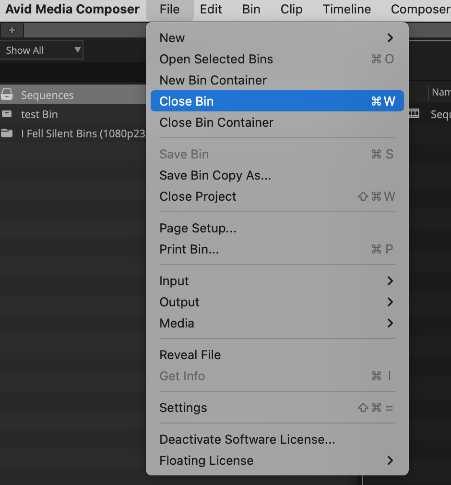Viewport: 451px width, 485px height.
Task: Click the Get Info menu item
Action: pos(277,376)
